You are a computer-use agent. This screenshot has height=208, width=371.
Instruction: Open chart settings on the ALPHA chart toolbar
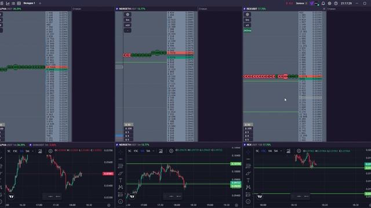[x=50, y=151]
